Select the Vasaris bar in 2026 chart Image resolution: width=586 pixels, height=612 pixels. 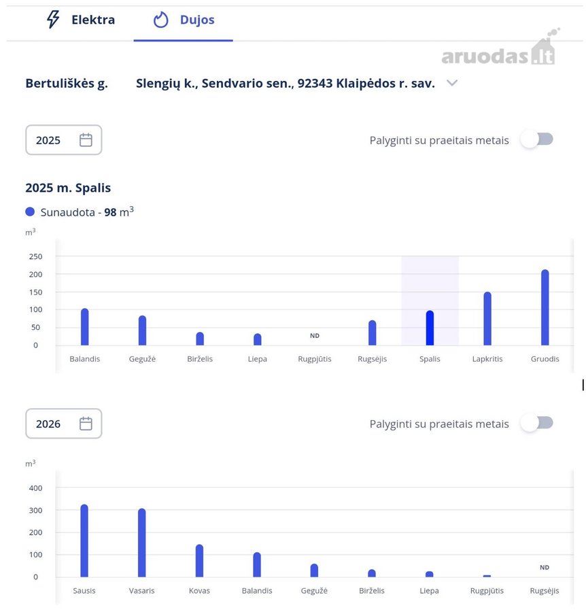141,543
